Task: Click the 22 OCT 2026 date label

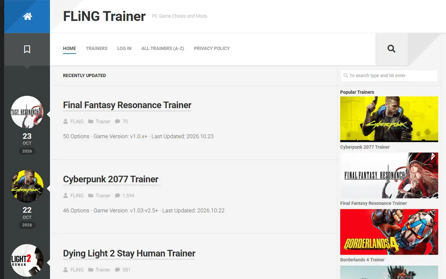Action: [27, 217]
